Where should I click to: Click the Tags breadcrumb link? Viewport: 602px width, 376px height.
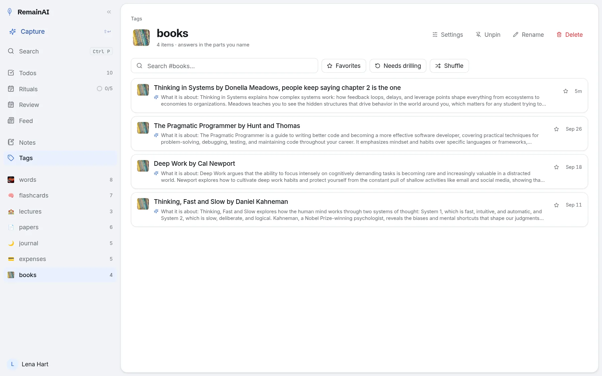click(136, 19)
